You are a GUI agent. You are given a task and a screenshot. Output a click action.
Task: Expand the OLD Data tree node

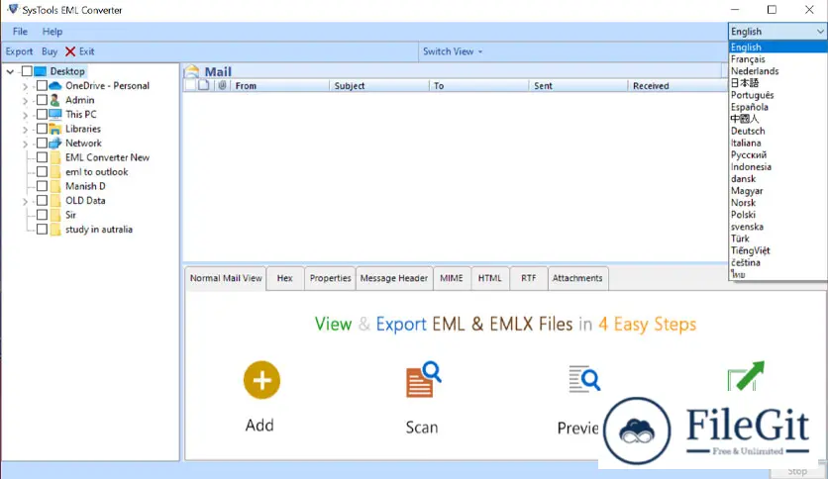[x=25, y=201]
